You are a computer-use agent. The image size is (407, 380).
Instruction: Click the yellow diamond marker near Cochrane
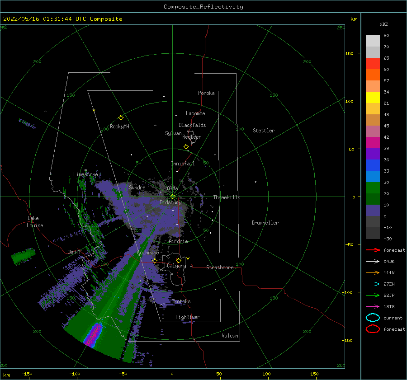(x=155, y=261)
